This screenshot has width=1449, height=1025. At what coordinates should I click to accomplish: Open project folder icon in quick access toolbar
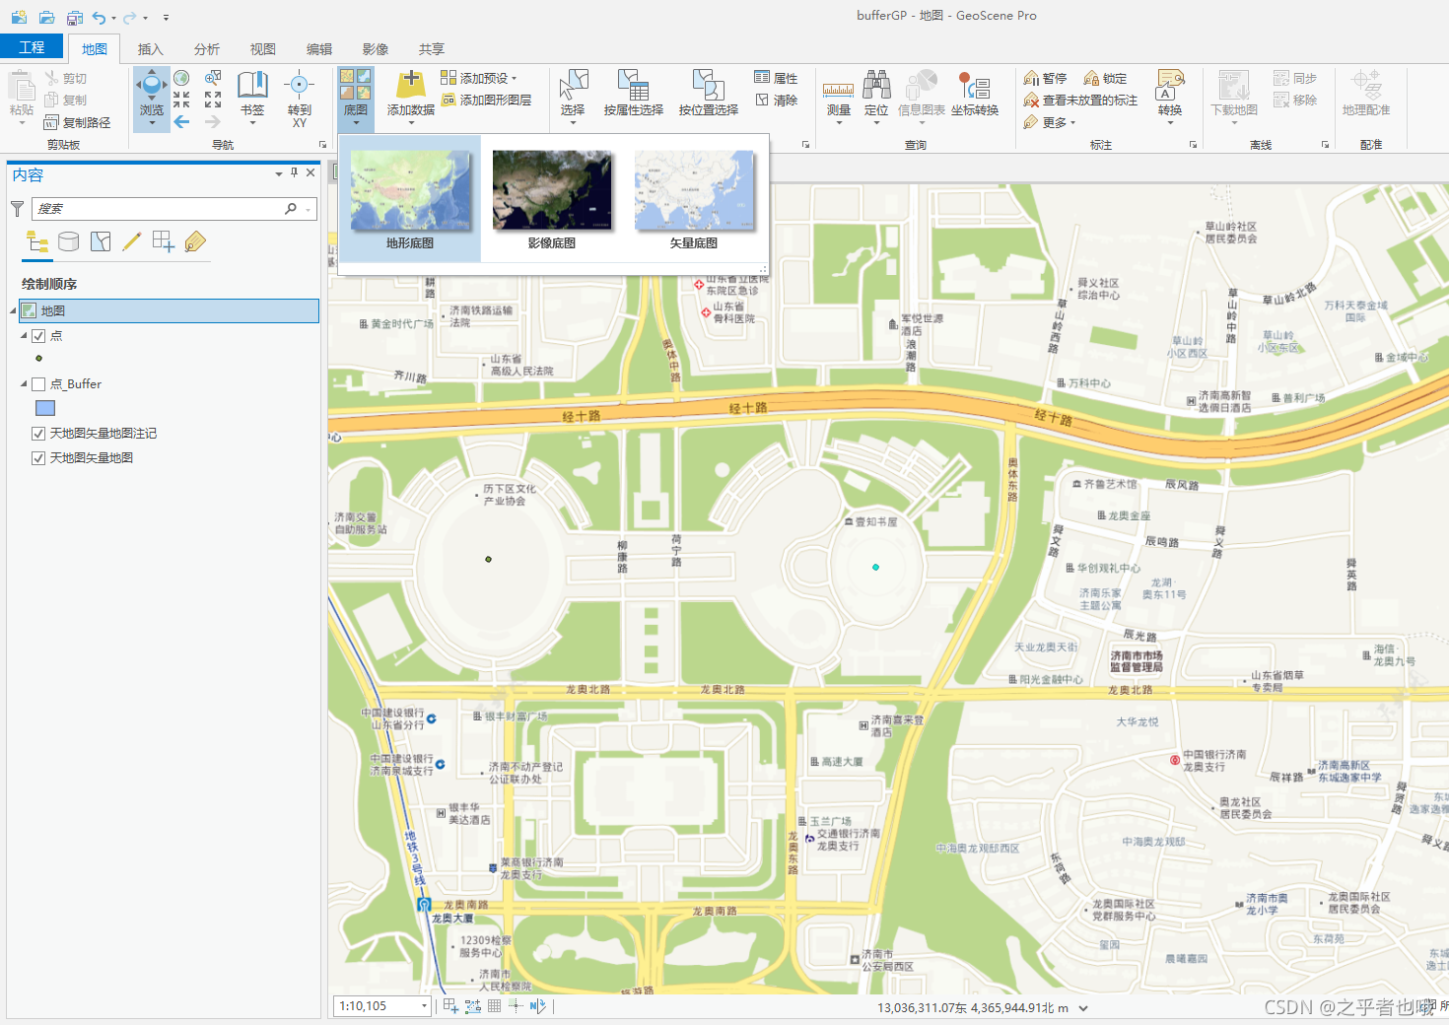click(x=46, y=17)
